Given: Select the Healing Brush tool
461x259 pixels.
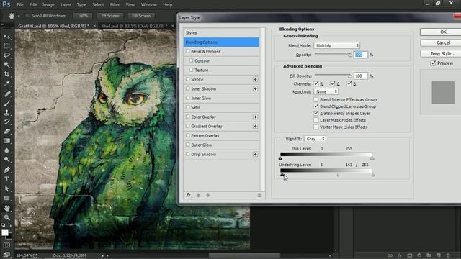Looking at the screenshot, I should pos(6,94).
